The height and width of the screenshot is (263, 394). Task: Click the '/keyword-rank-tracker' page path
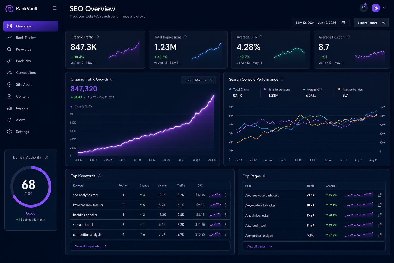coord(260,205)
